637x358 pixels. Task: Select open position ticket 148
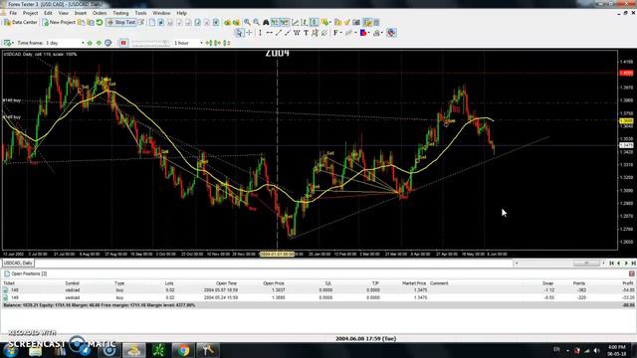click(x=318, y=290)
